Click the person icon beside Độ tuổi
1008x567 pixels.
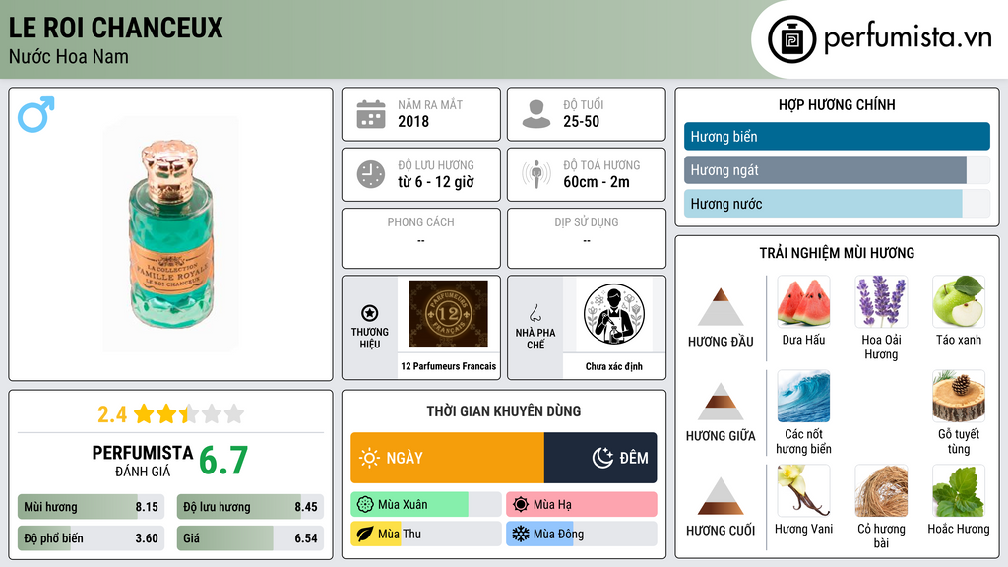pyautogui.click(x=536, y=114)
